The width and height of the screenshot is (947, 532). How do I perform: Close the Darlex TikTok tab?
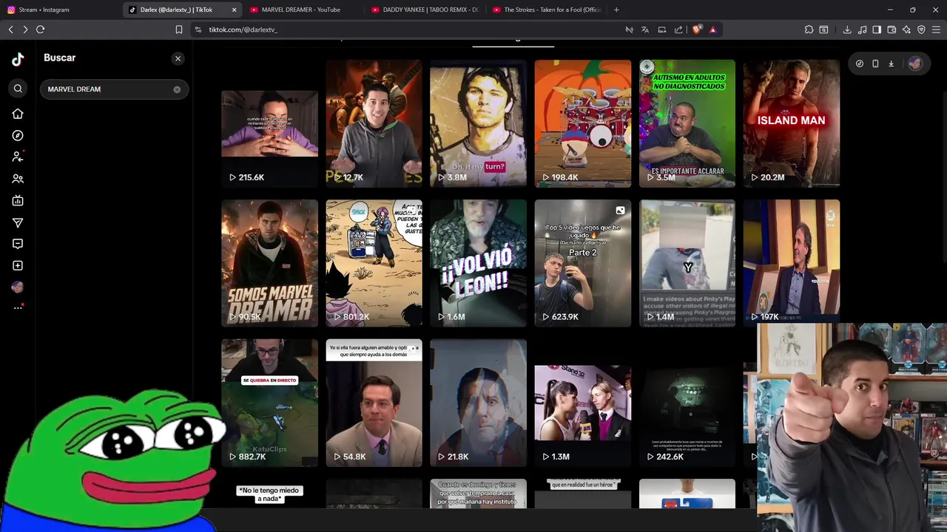[x=235, y=10]
